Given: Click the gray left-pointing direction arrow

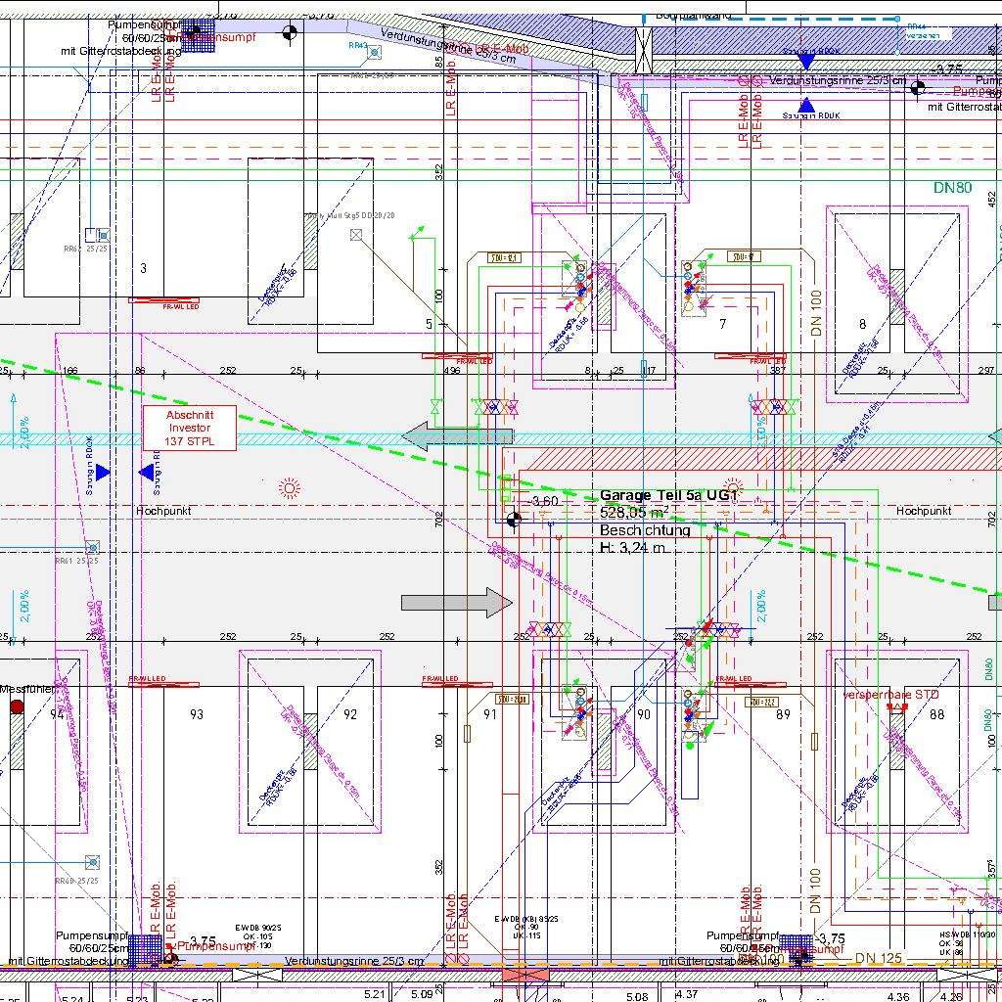Looking at the screenshot, I should pos(457,436).
